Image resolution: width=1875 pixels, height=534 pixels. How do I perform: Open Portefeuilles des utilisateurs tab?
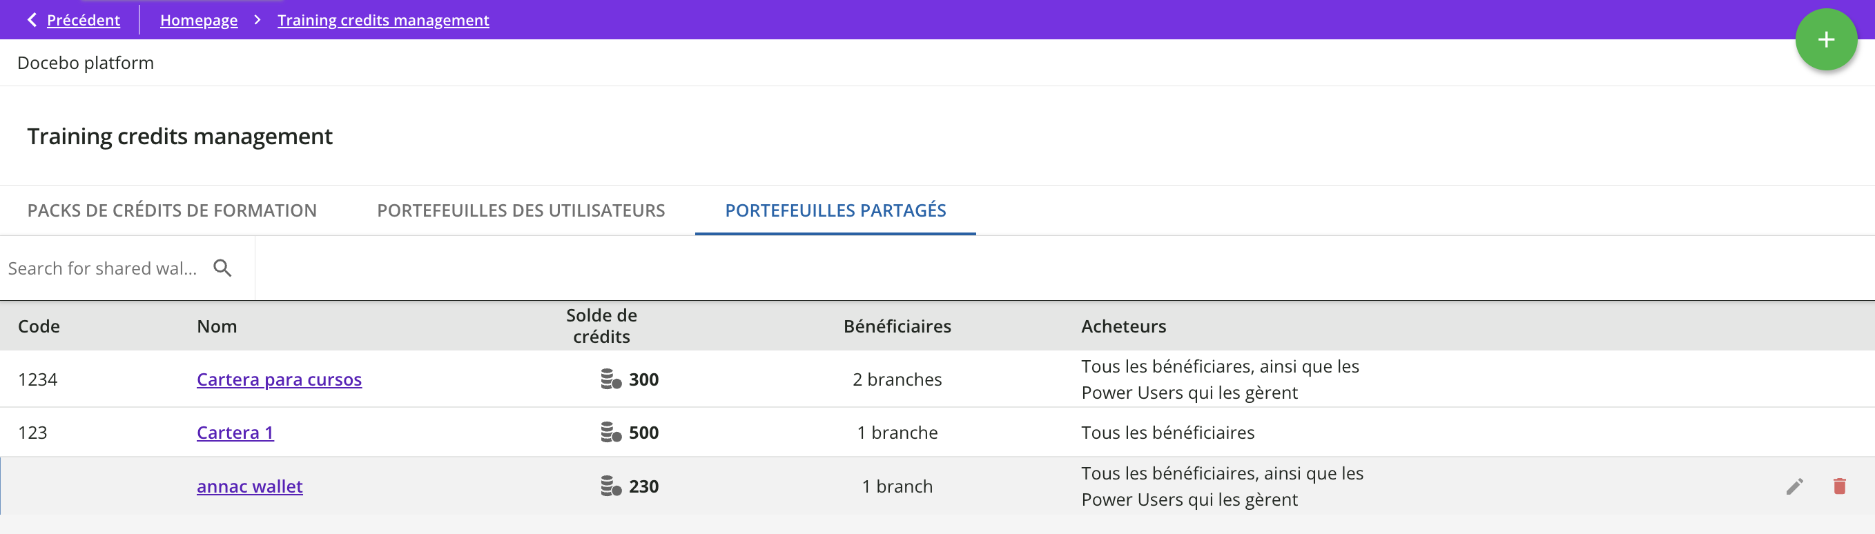pyautogui.click(x=521, y=210)
